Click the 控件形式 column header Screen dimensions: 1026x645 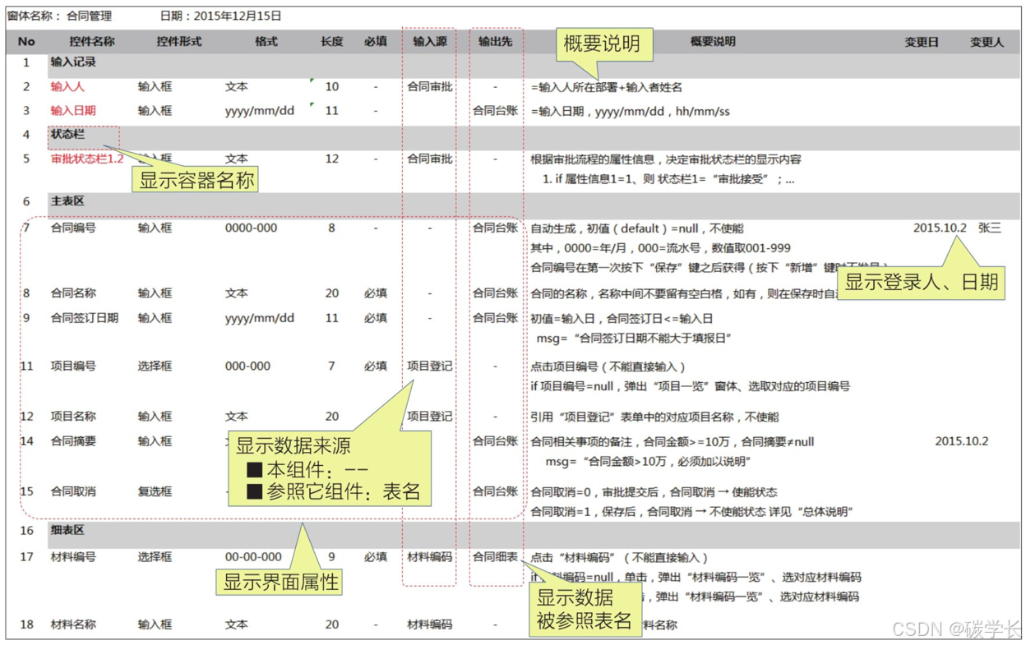(178, 41)
